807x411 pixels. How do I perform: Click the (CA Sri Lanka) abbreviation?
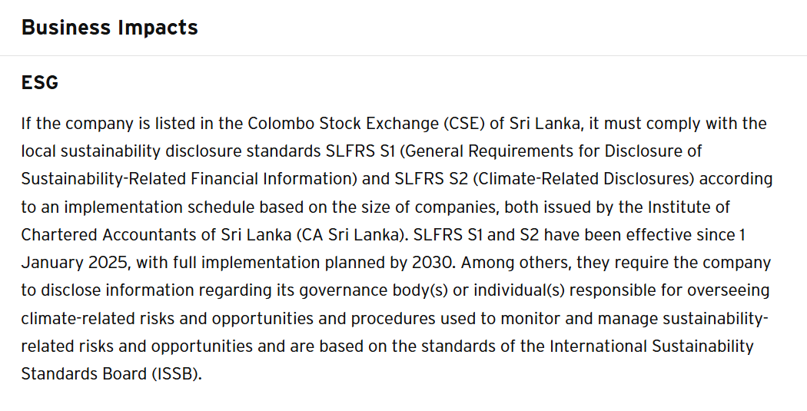point(350,234)
